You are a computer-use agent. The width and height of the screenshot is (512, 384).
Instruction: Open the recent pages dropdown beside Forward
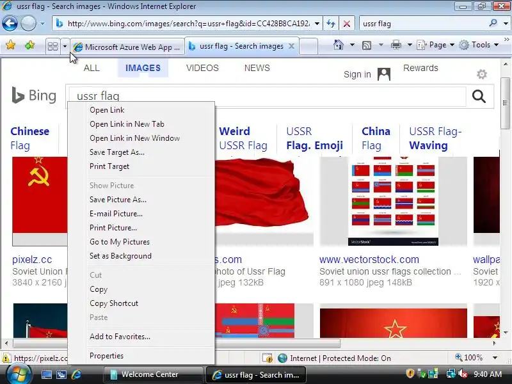coord(42,24)
